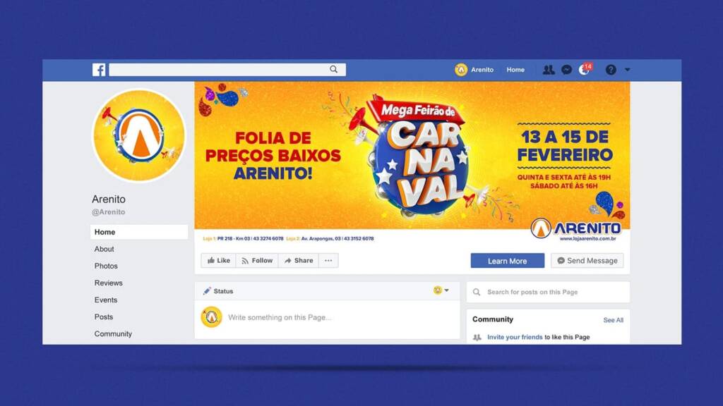The width and height of the screenshot is (723, 406).
Task: Share the page using Share button
Action: point(299,261)
